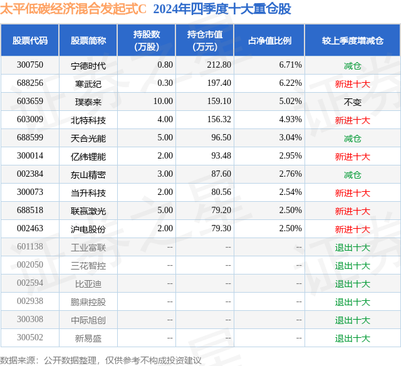Select stock code 002938
Screen dimensions: 401x366
[x=30, y=301]
